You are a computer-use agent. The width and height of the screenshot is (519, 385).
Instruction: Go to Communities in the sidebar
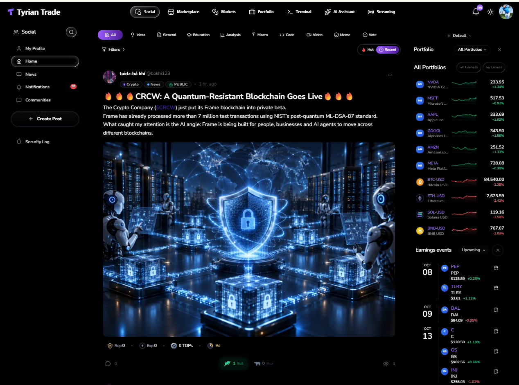[45, 100]
